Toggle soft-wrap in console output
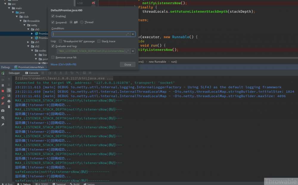The image size is (298, 185). click(9, 90)
